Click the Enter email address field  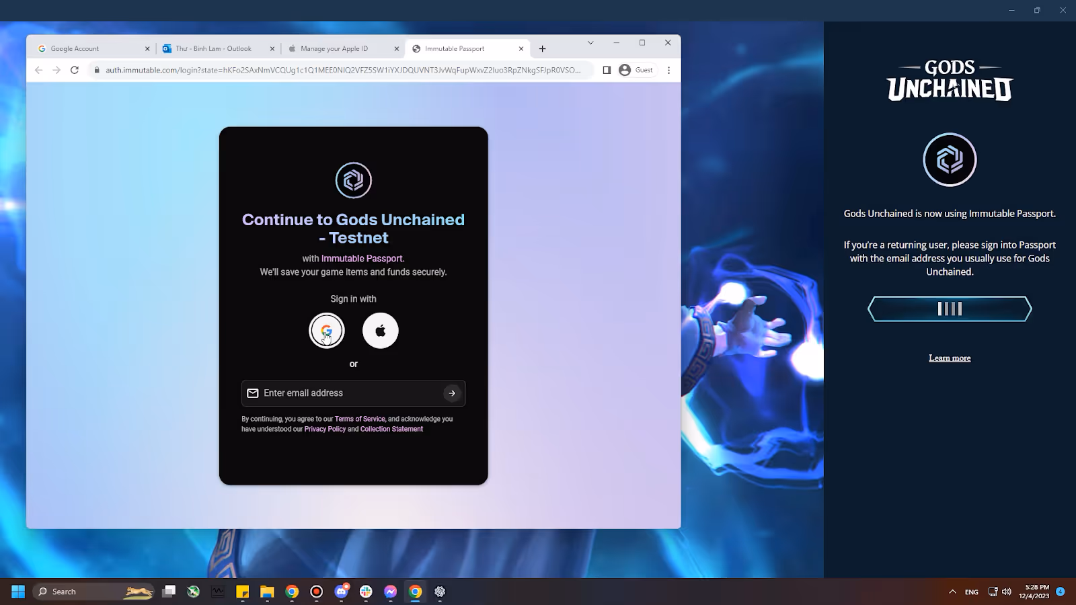pyautogui.click(x=353, y=393)
